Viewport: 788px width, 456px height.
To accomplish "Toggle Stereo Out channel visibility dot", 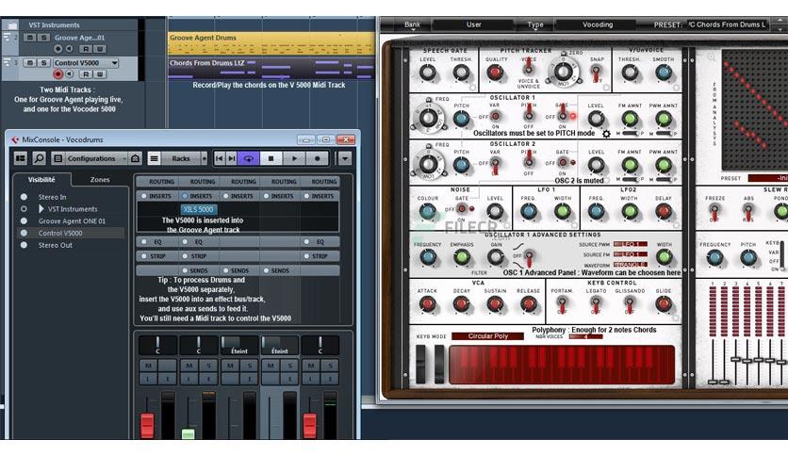I will (24, 245).
